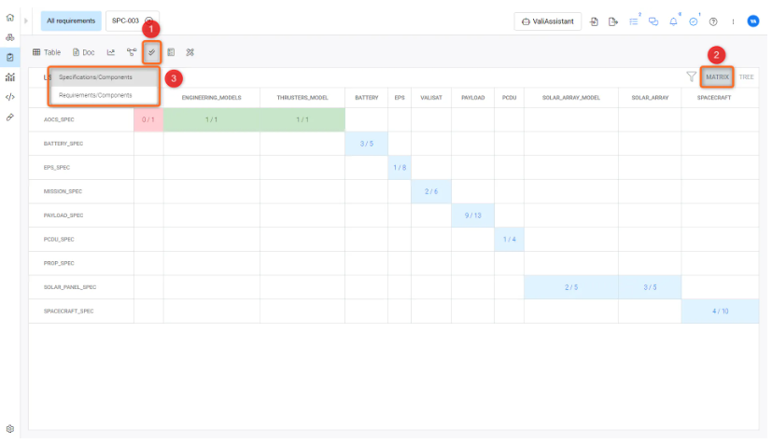Click the 1 / 8 cell for EPS_SPEC
Viewport: 772px width, 443px height.
coord(400,168)
